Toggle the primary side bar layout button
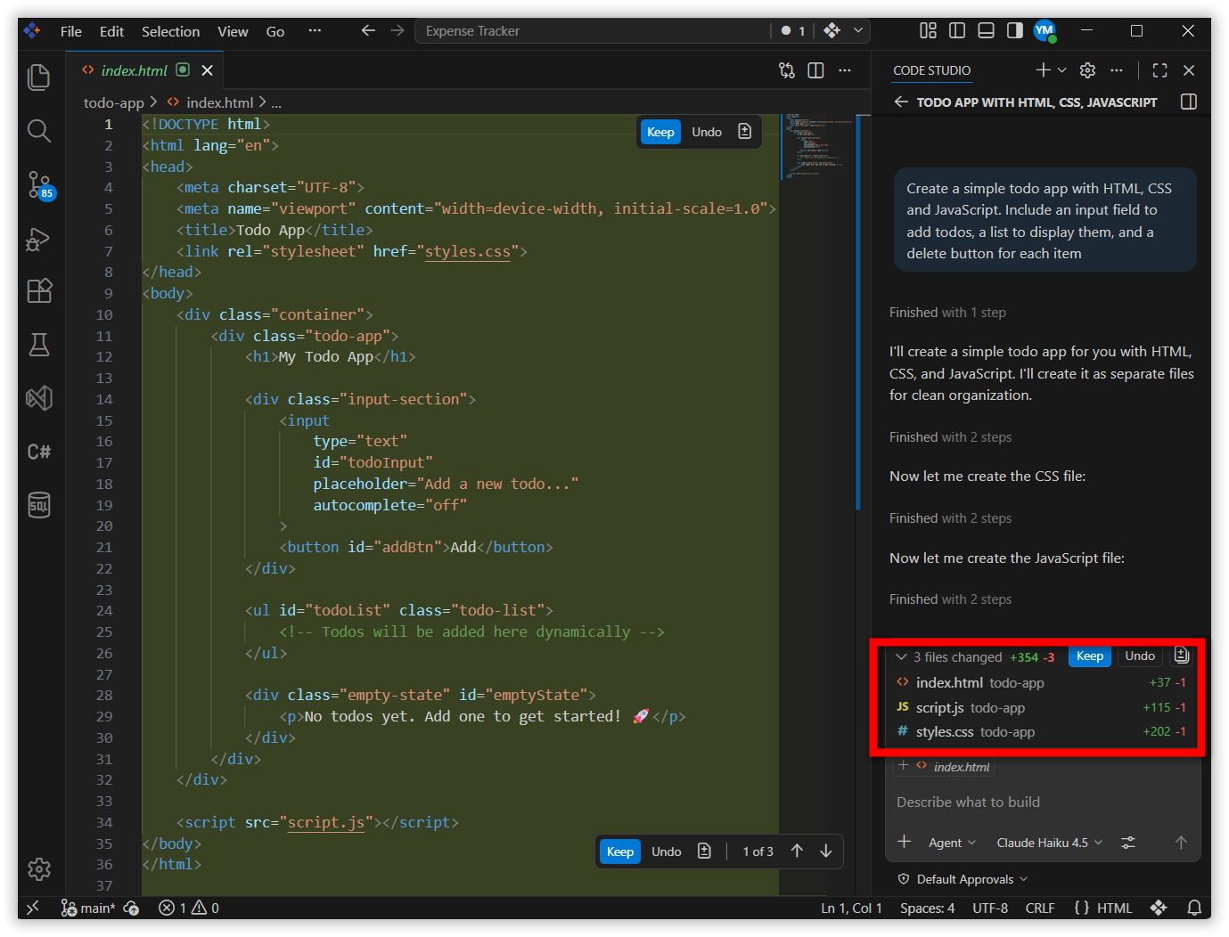Screen dimensions: 1229x937 (957, 30)
